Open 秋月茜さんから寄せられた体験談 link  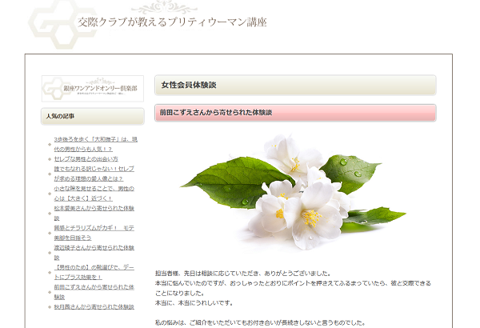click(x=94, y=306)
